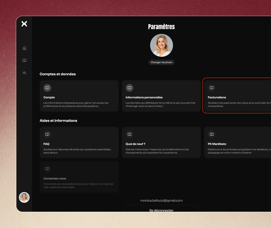The image size is (271, 228).
Task: Click the PX Manifesto card icon
Action: 212,134
